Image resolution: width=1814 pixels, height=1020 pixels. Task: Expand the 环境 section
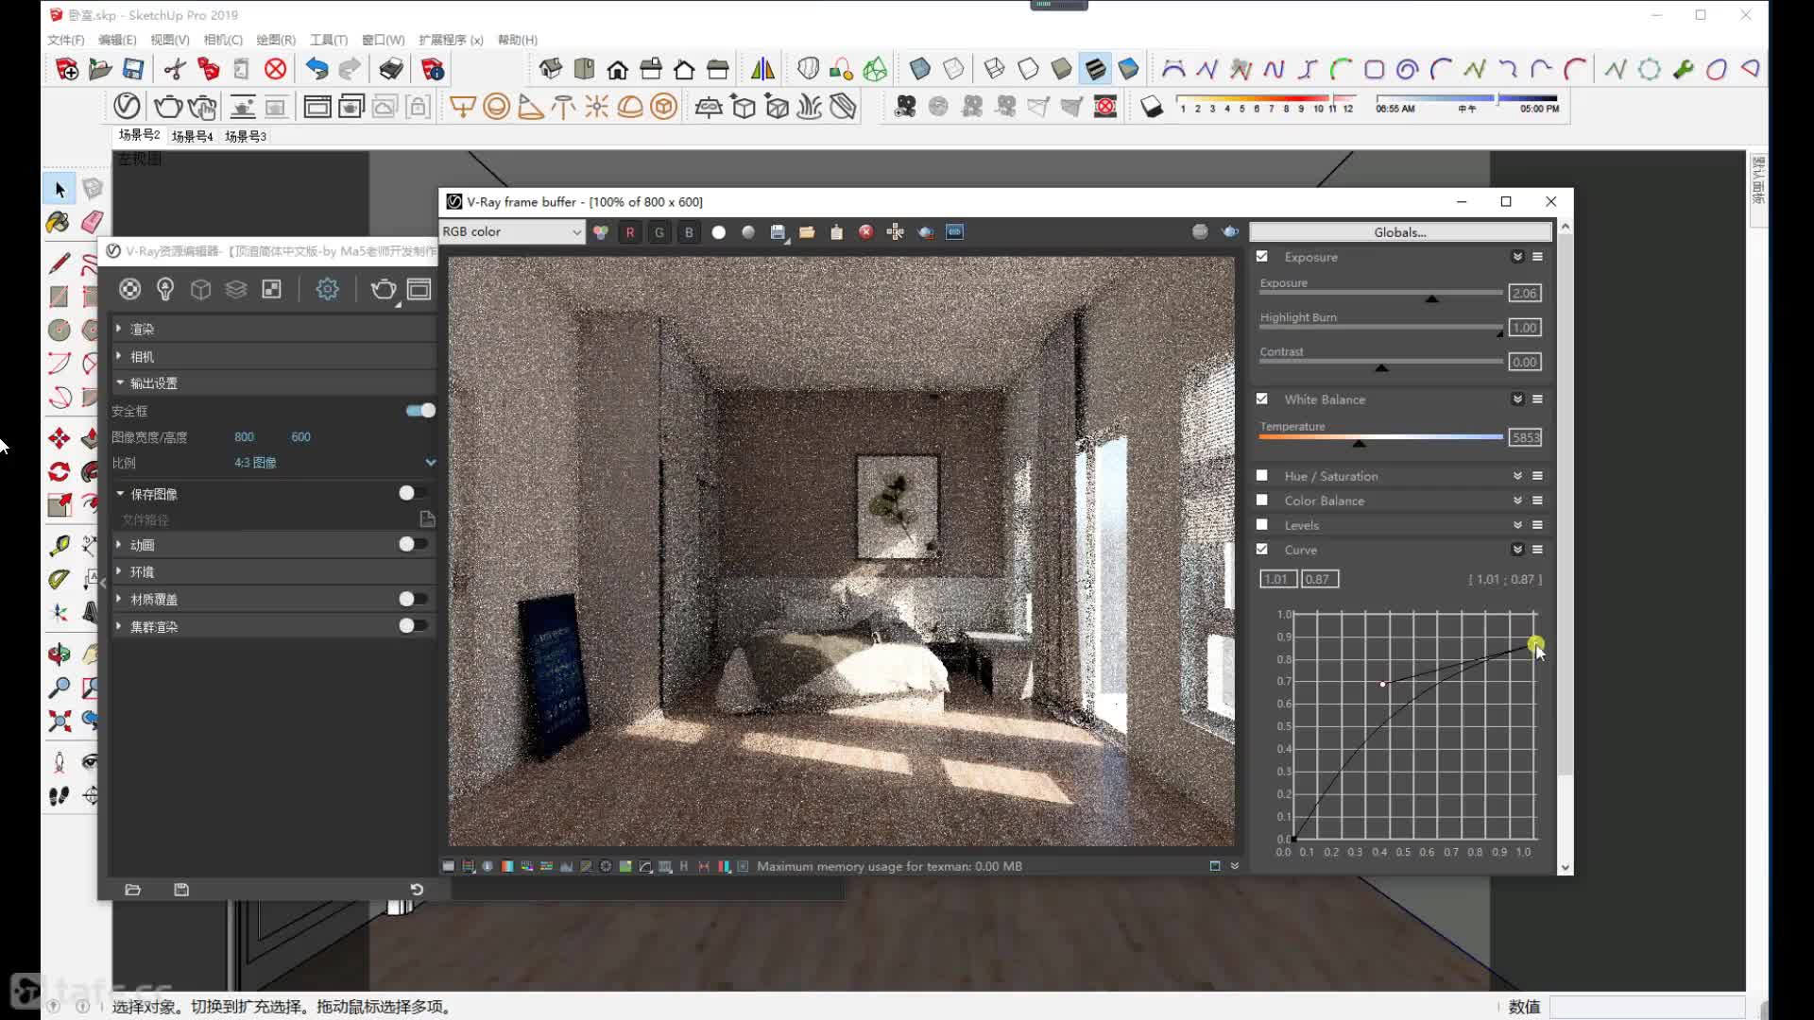[274, 571]
